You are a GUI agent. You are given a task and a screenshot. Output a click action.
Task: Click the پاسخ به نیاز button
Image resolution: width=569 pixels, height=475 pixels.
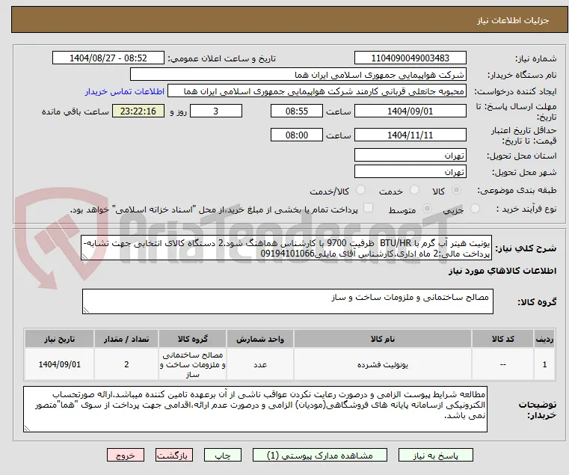tap(435, 455)
